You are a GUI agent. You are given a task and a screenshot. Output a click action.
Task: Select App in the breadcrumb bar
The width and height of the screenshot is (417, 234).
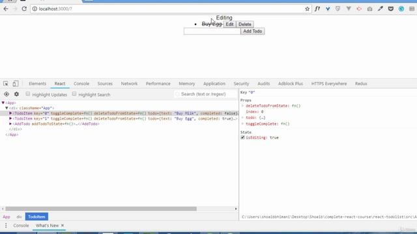click(7, 216)
